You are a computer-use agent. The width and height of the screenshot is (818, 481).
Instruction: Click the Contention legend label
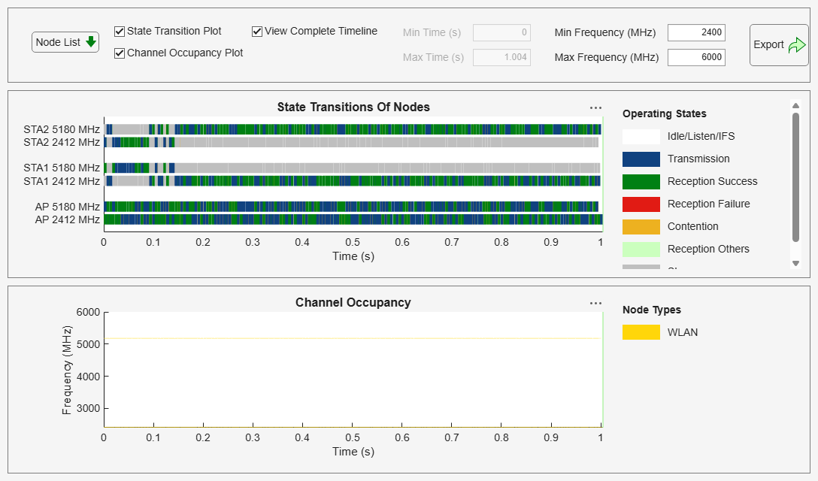click(692, 227)
